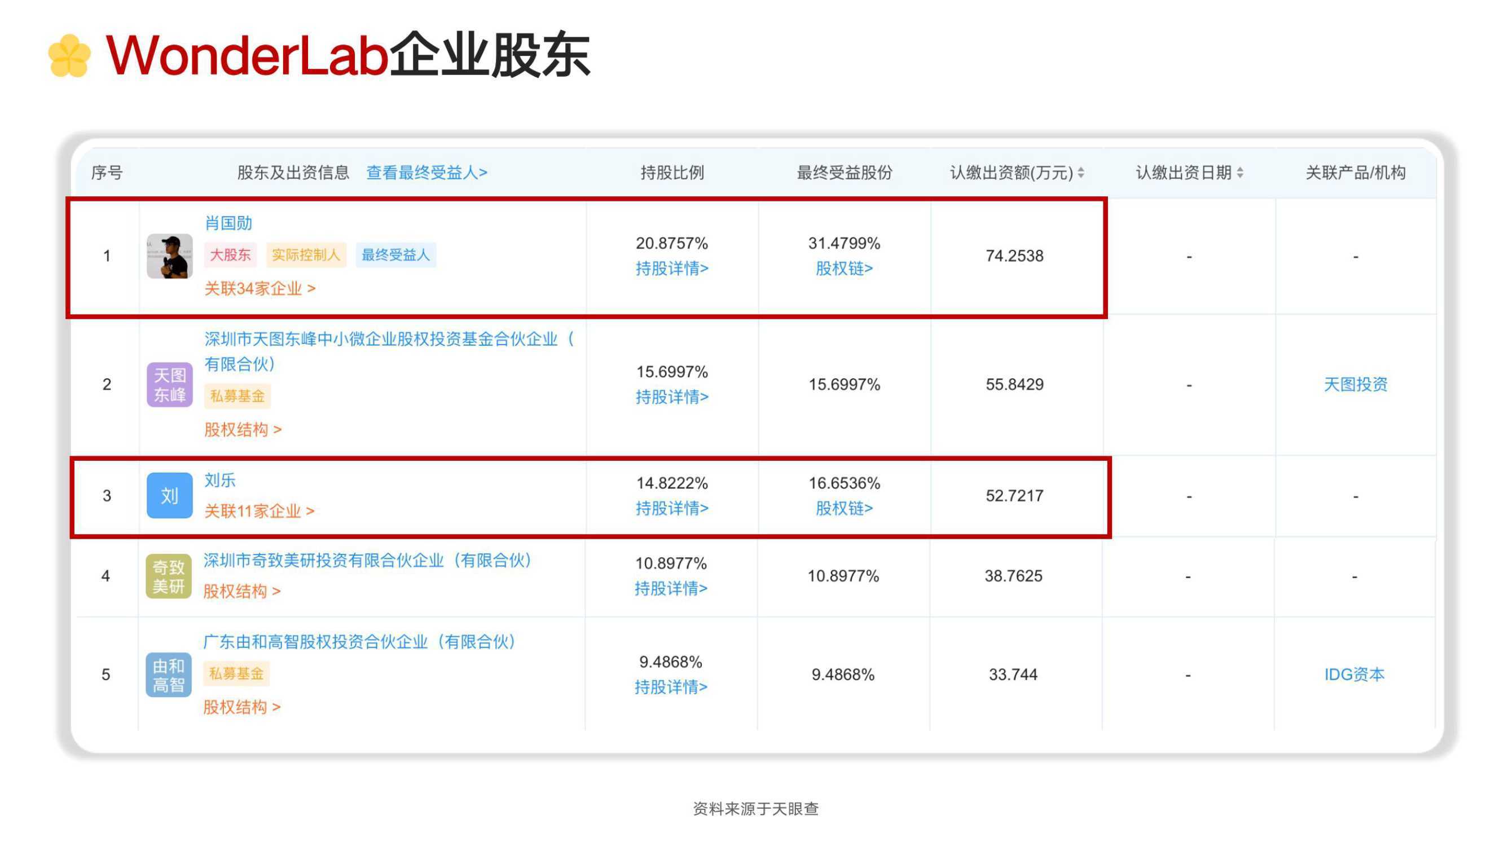Screen dimensions: 1504x846
Task: Select the 74.2538 capital value
Action: click(1015, 255)
